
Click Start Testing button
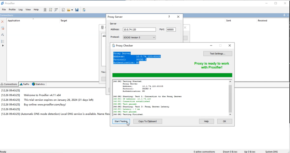pos(121,121)
